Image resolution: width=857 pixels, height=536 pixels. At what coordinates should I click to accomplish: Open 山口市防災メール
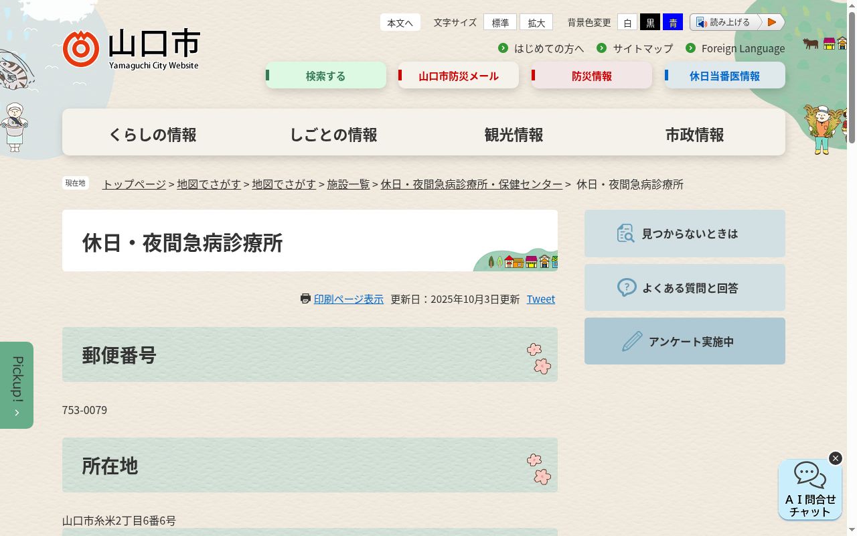(x=459, y=76)
